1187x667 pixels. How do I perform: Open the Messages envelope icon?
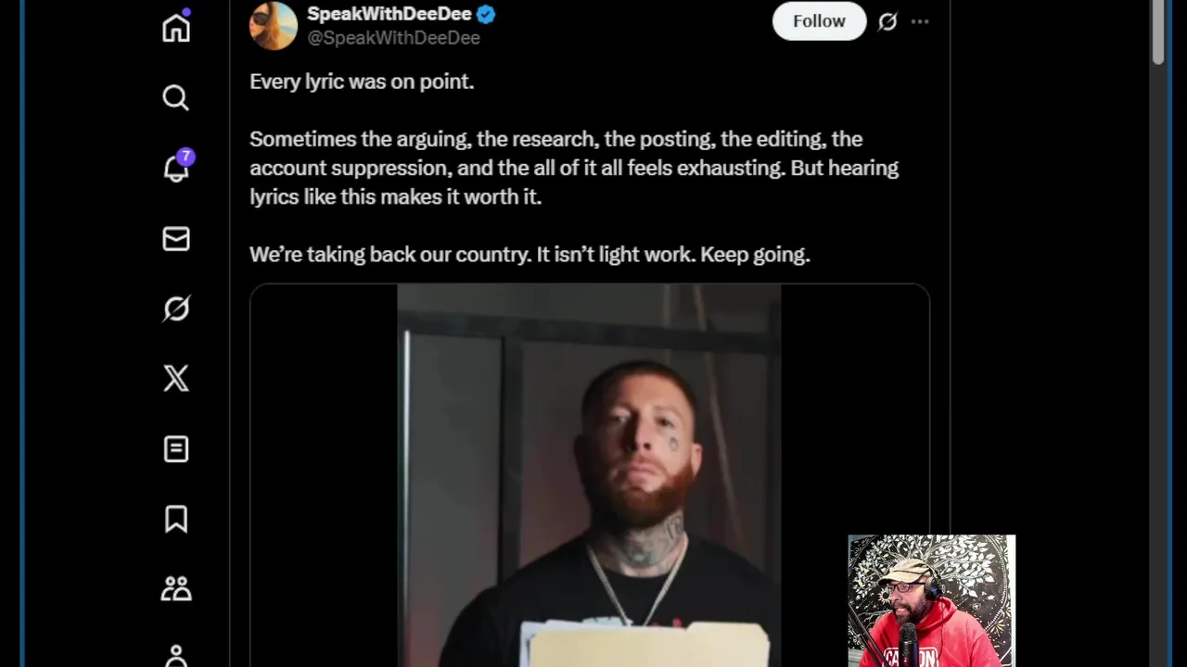point(176,239)
